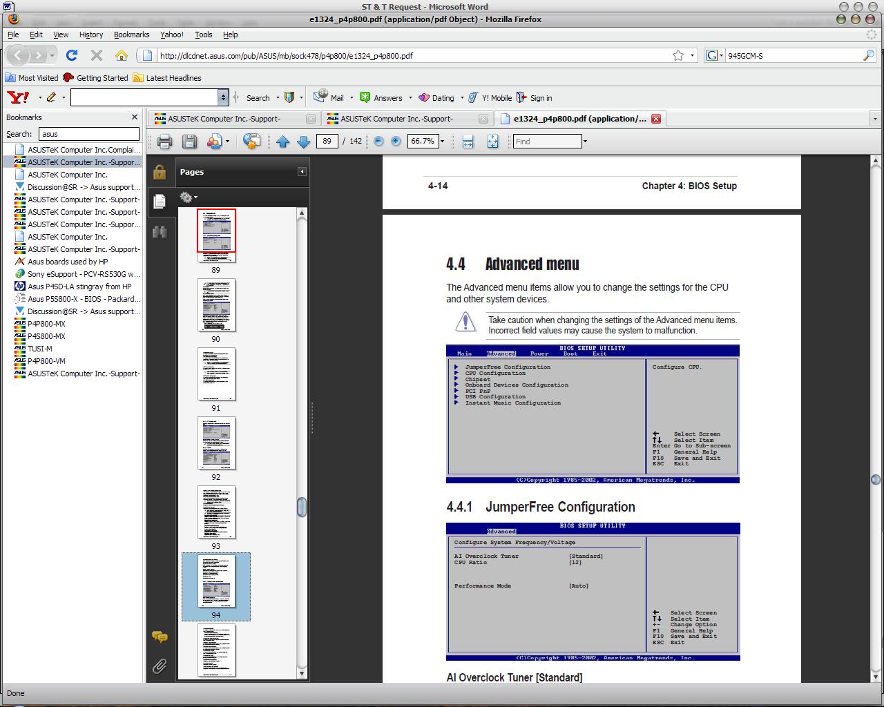Viewport: 884px width, 707px height.
Task: Click the Yahoo! logo in toolbar
Action: tap(18, 97)
